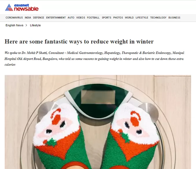This screenshot has width=196, height=169.
Task: Open the Santa socks scale image
Action: coord(98,122)
